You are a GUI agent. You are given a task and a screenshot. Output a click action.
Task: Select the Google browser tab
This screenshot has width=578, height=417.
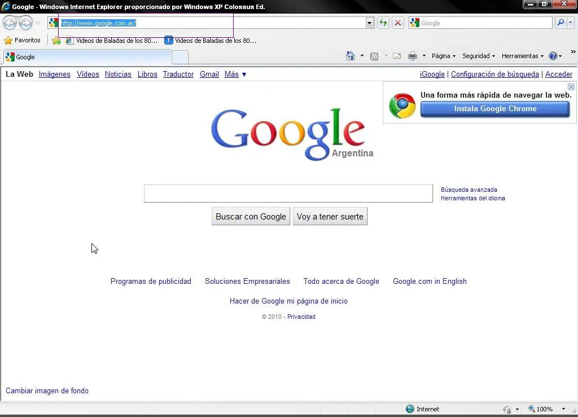[87, 57]
